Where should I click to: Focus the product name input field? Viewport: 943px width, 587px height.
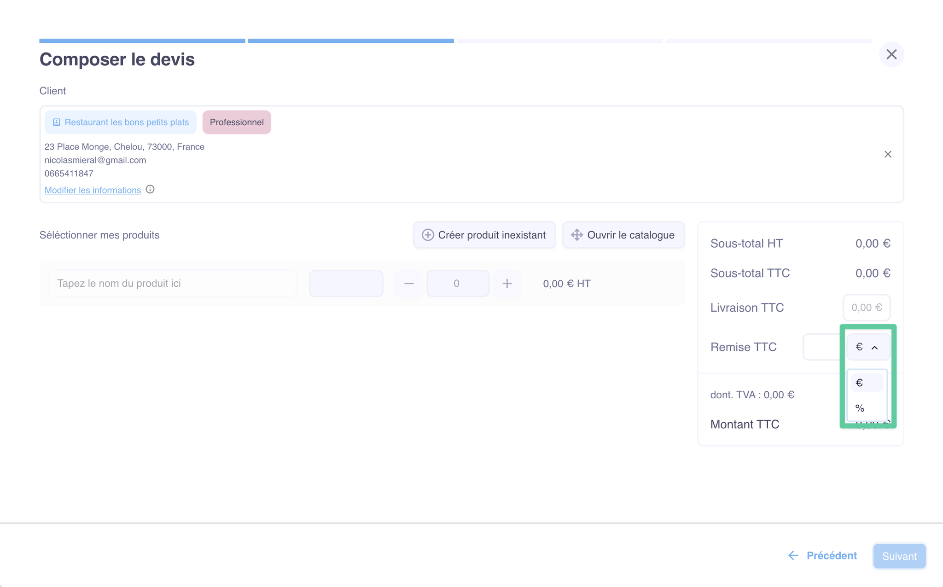pyautogui.click(x=173, y=284)
